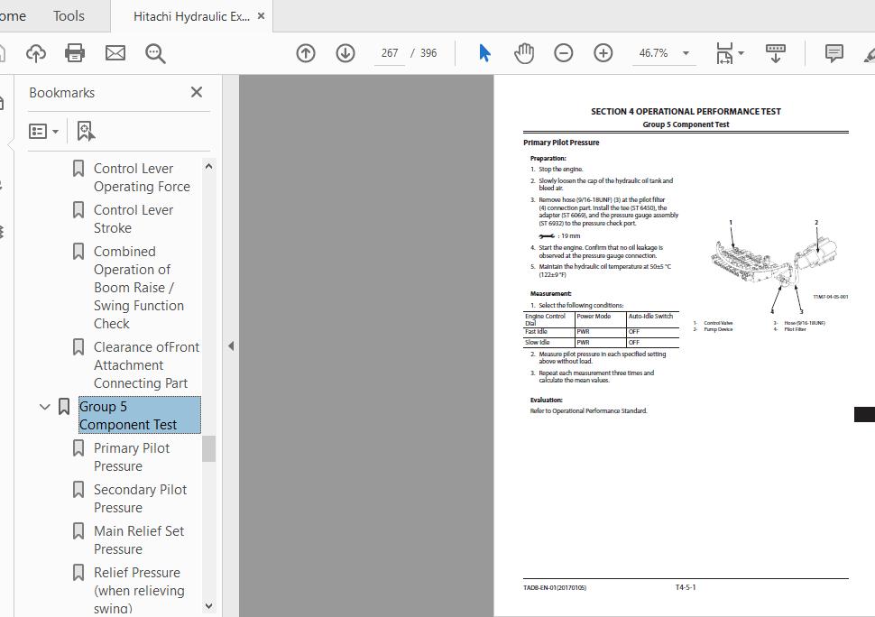Viewport: 875px width, 617px height.
Task: Collapse Group 5 Component Test chevron
Action: click(44, 407)
